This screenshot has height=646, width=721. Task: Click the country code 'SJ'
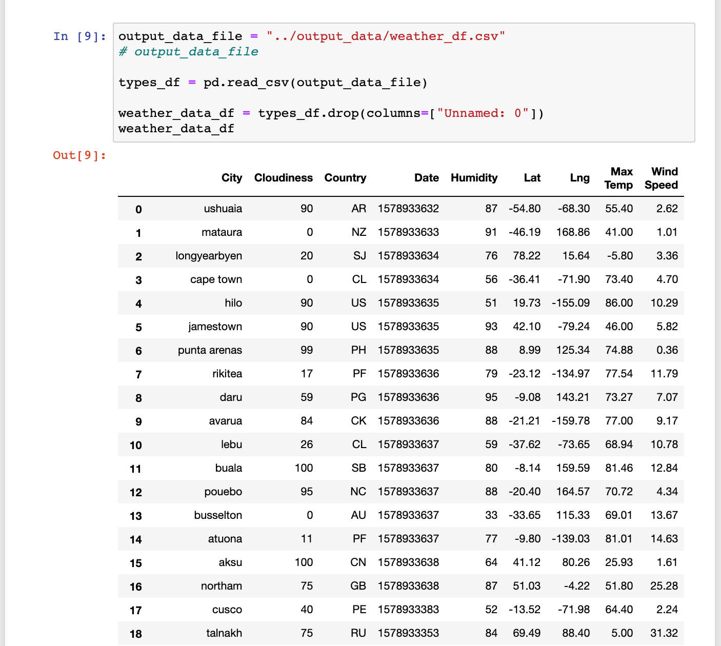tap(360, 256)
